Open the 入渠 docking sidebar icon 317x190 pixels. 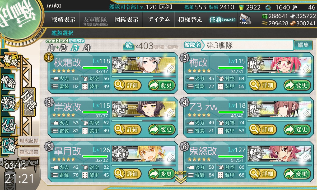pos(8,125)
